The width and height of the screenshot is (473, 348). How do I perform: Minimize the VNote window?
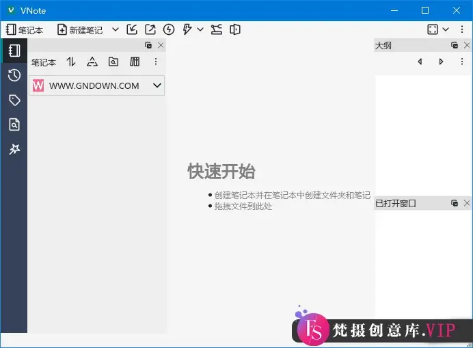[x=394, y=10]
